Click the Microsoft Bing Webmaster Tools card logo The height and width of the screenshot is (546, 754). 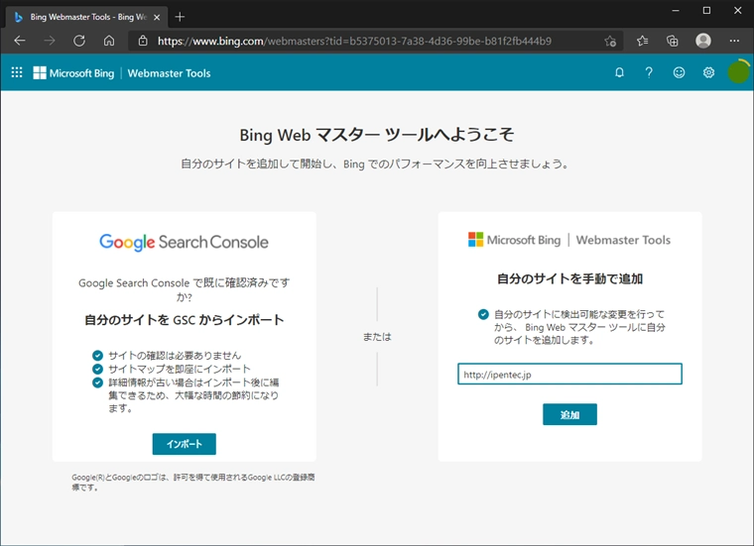pos(569,240)
